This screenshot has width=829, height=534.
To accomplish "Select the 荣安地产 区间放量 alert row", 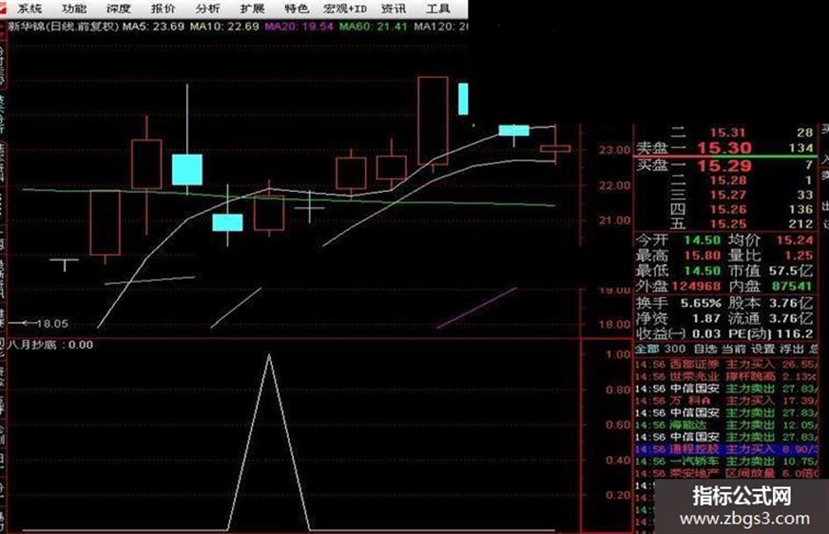I will [725, 473].
